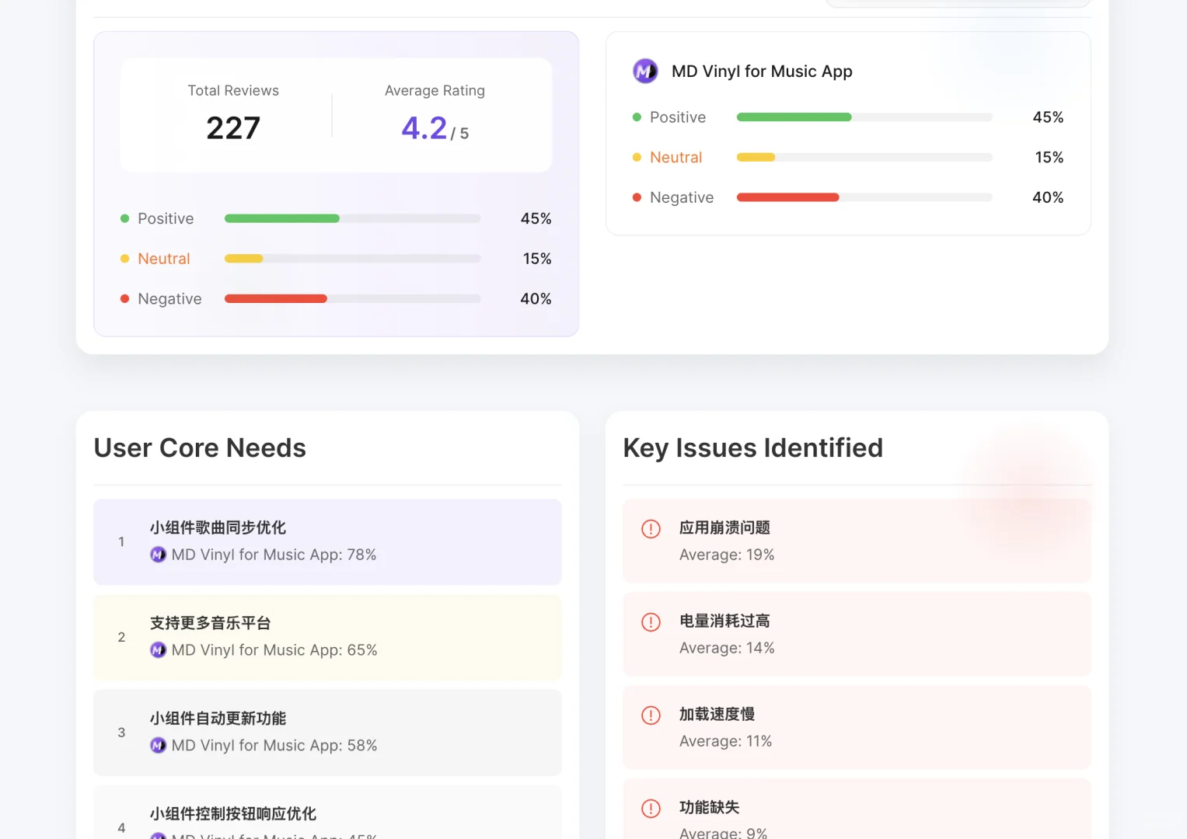
Task: Click the yellow Neutral bar in the MD Vinyl card
Action: 756,158
